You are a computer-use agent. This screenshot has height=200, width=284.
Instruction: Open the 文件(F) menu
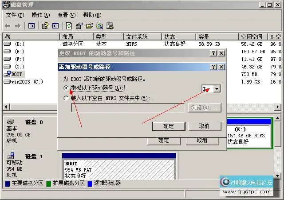[15, 15]
